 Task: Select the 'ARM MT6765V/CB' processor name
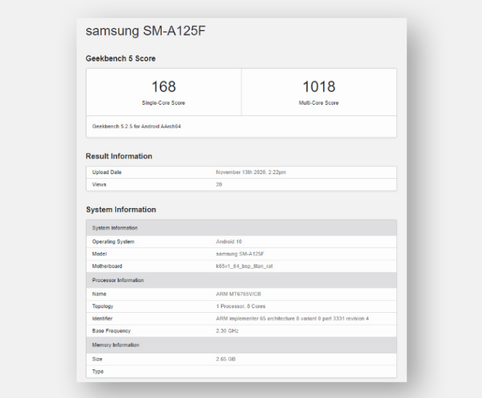pos(239,294)
